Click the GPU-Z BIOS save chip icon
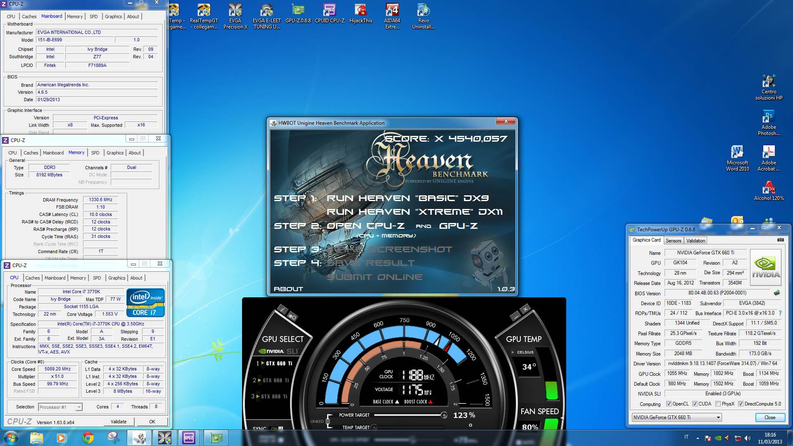Screen dimensions: 793x446 (777, 293)
